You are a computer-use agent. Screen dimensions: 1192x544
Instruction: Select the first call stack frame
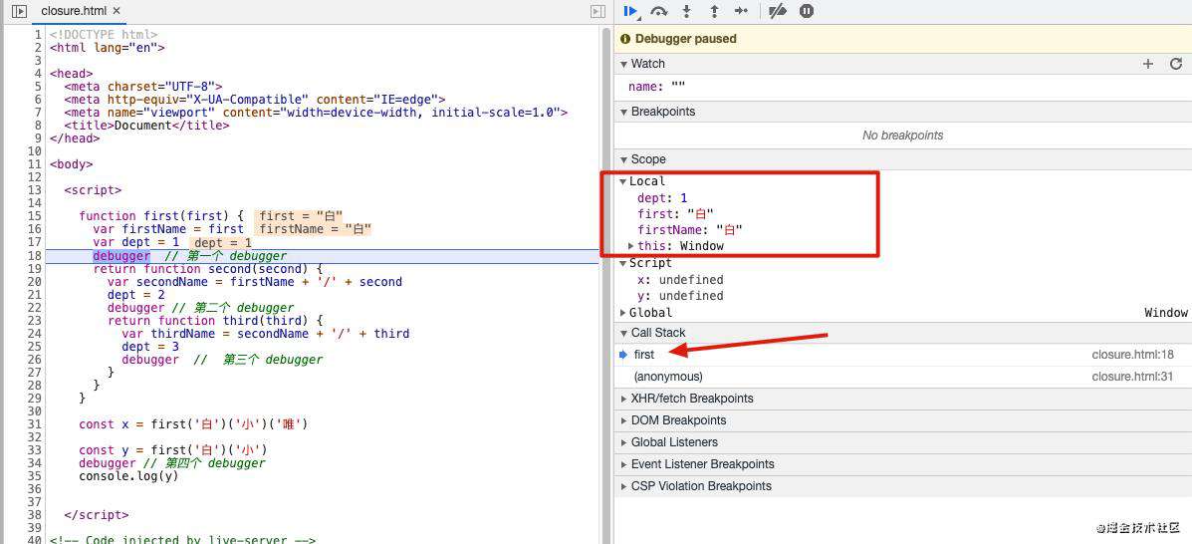click(x=902, y=355)
